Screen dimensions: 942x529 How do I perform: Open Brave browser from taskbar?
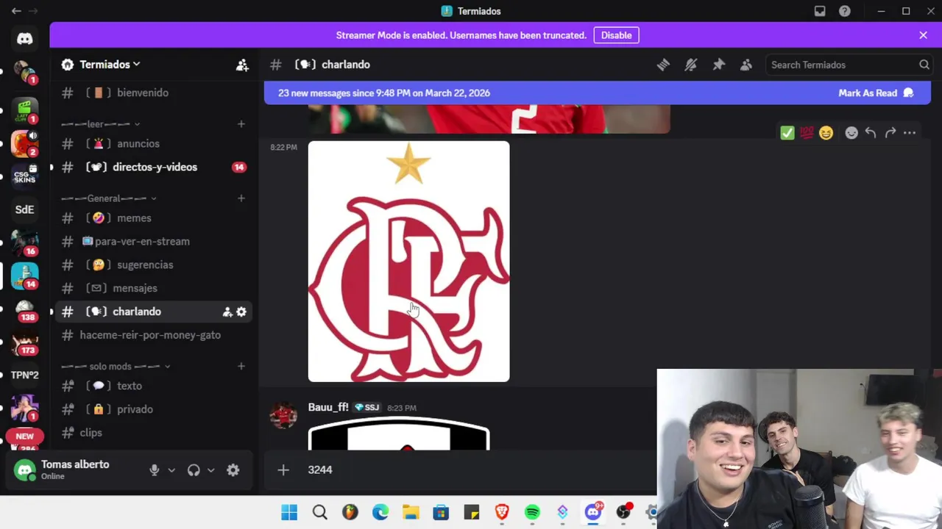[502, 513]
